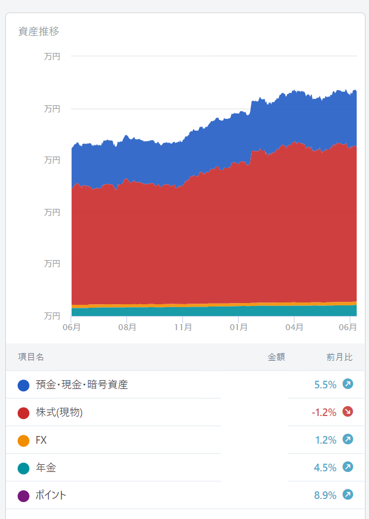
Task: Open the 年金 row label
Action: point(46,468)
